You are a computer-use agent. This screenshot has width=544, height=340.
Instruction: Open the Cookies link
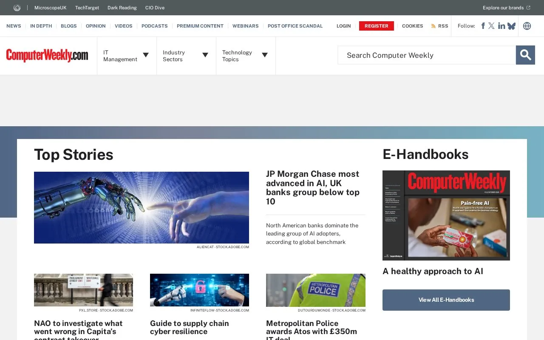coord(413,26)
